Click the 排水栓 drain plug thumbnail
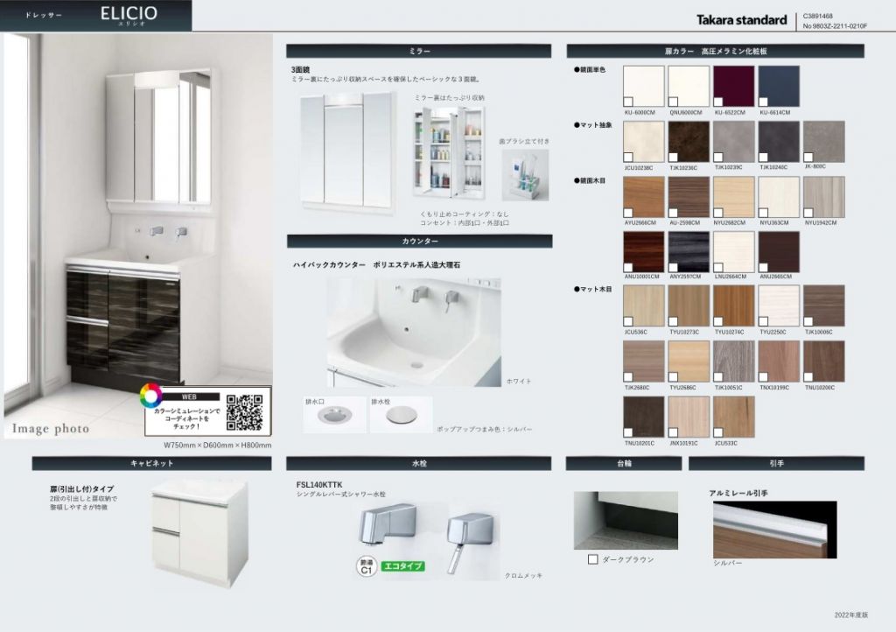 pos(401,414)
